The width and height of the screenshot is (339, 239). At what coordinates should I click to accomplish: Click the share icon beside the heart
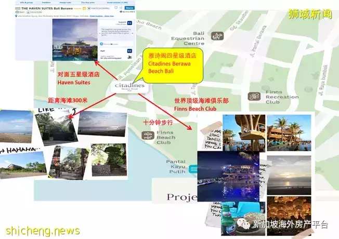[x=121, y=8]
